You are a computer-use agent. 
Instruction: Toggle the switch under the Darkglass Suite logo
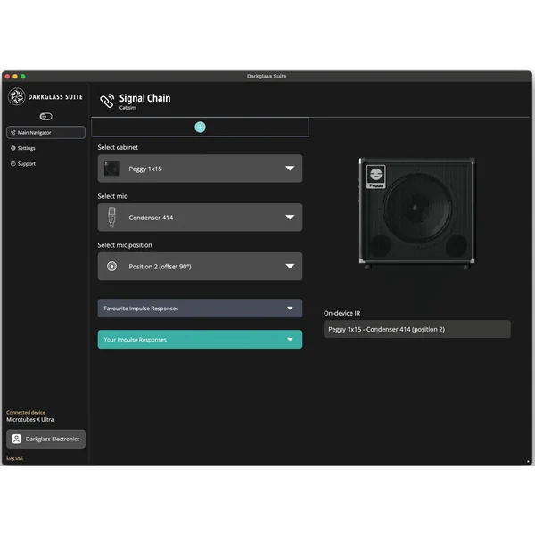click(45, 117)
